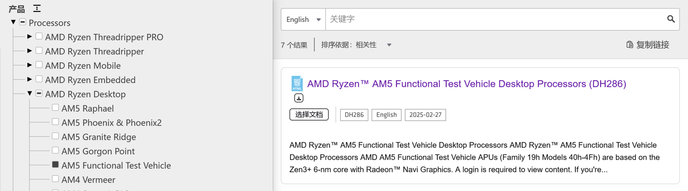Open the AM5 Functional Test Vehicle (DH286) link

466,84
